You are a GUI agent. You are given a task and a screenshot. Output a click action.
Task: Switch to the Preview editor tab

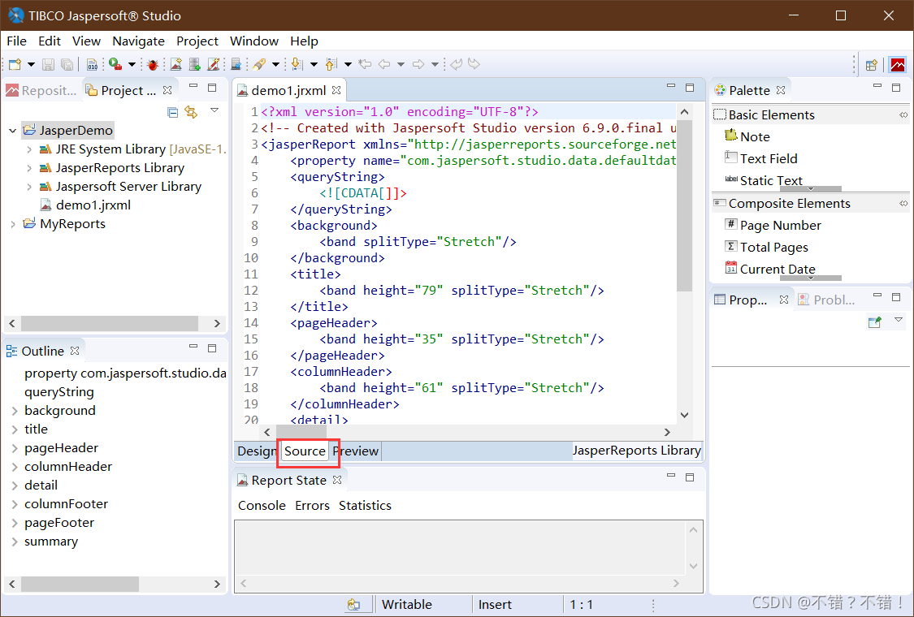point(357,451)
